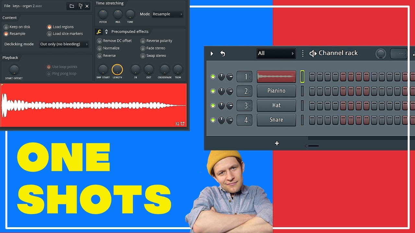Screen dimensions: 415x233
Task: Enable Reverse polarity
Action: pos(156,41)
